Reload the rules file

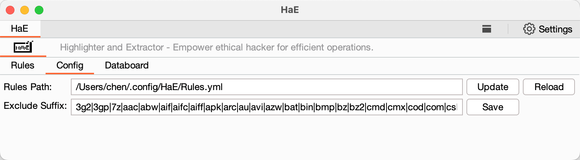[x=549, y=87]
